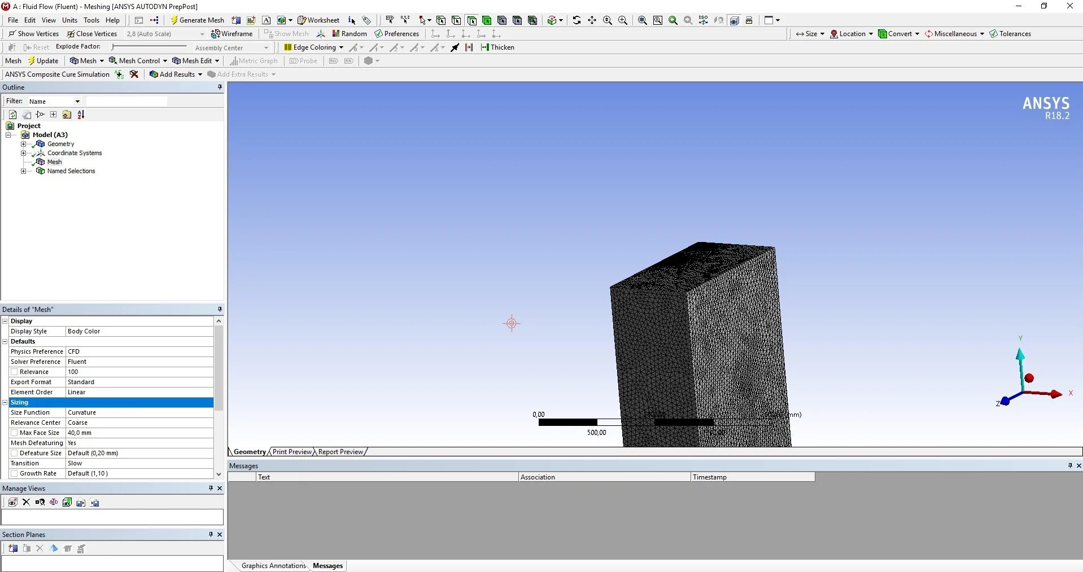Switch to the Report Preview tab
1083x572 pixels.
click(340, 452)
